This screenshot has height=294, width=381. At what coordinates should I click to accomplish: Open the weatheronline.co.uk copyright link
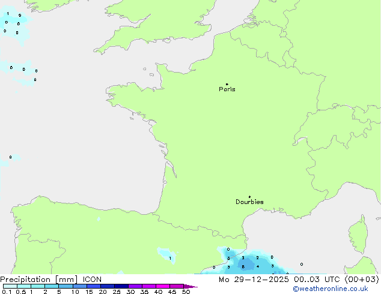[x=331, y=289]
